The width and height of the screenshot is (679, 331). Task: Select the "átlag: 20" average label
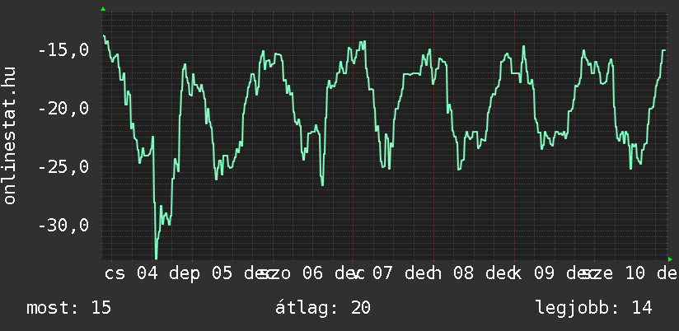[x=324, y=308]
